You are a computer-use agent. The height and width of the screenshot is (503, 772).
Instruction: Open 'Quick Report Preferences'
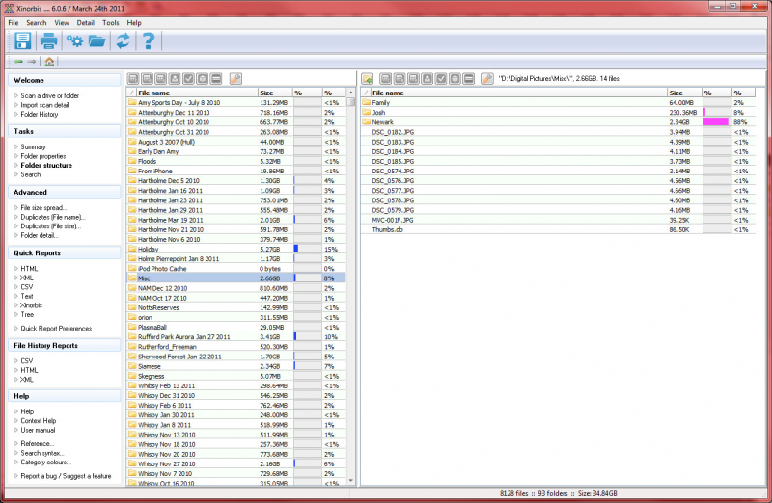[x=56, y=329]
